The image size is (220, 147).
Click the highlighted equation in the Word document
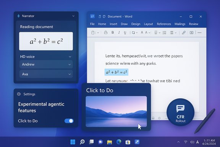point(116,72)
